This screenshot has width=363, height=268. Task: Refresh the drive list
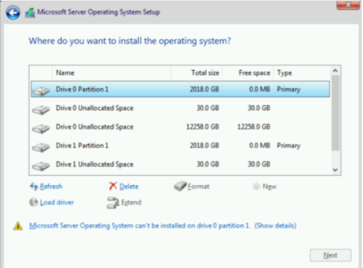pos(51,187)
